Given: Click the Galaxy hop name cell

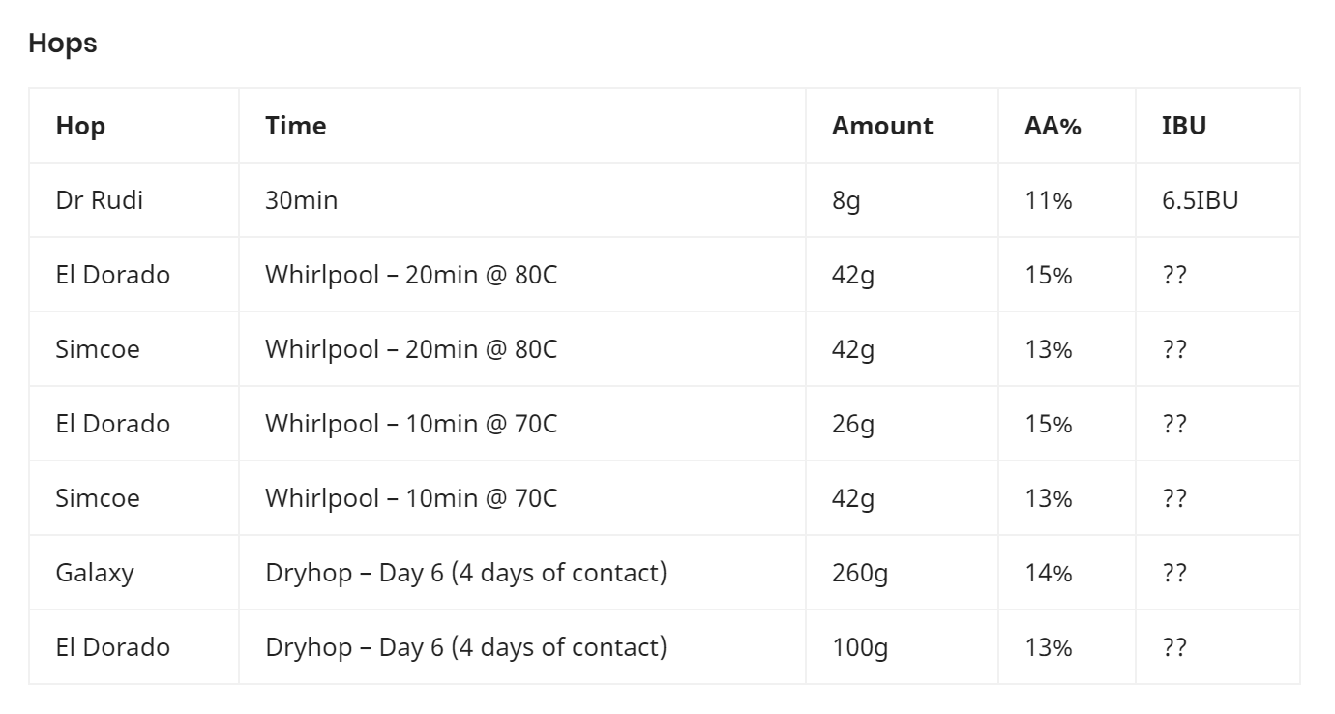Looking at the screenshot, I should point(95,573).
